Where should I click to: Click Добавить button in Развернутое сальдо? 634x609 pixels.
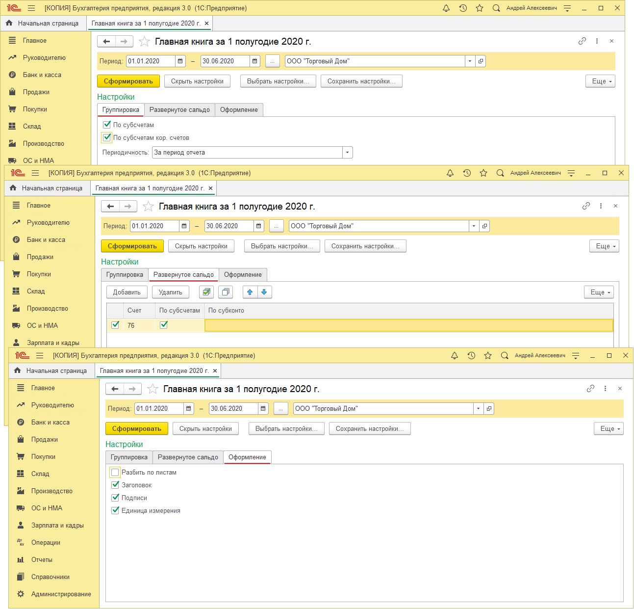point(127,292)
